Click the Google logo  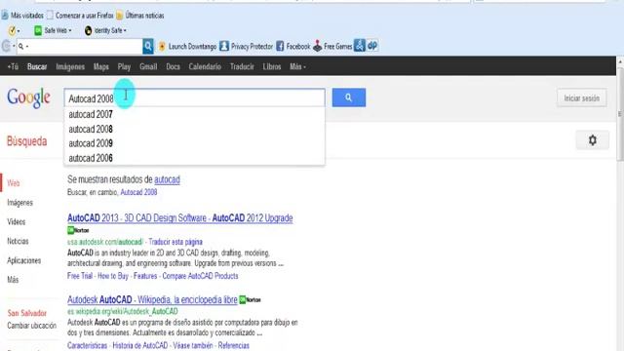[28, 97]
